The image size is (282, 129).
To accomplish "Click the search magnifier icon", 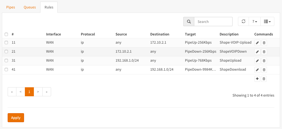I will click(189, 22).
